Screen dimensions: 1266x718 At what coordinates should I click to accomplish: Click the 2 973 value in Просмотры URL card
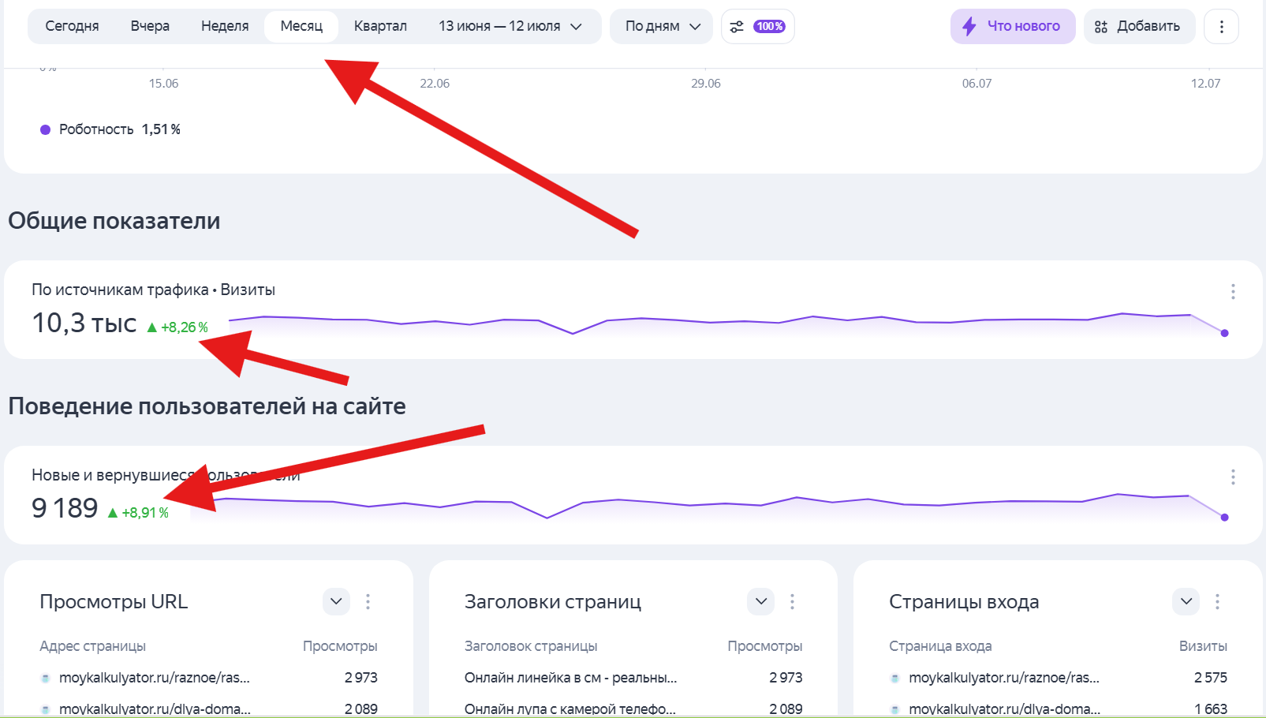(x=361, y=678)
